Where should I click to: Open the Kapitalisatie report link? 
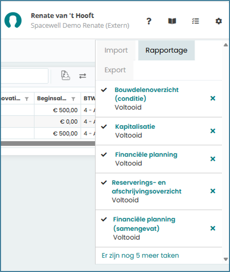[135, 126]
